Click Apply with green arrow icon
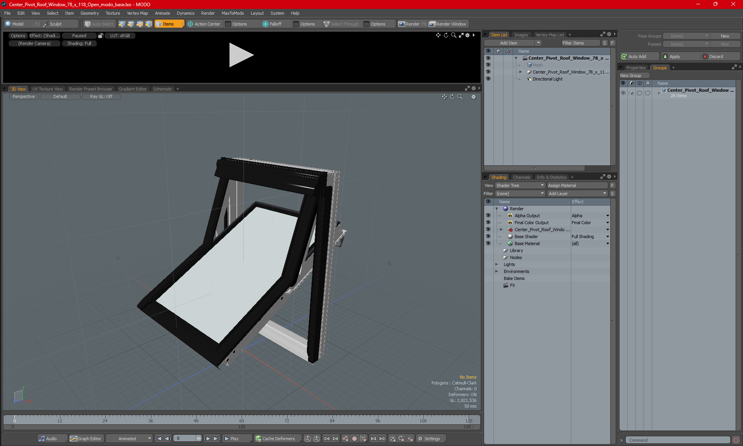This screenshot has height=446, width=743. [680, 57]
